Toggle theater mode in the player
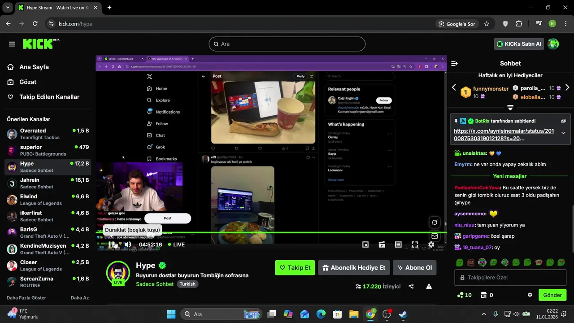This screenshot has height=323, width=574. click(x=398, y=244)
